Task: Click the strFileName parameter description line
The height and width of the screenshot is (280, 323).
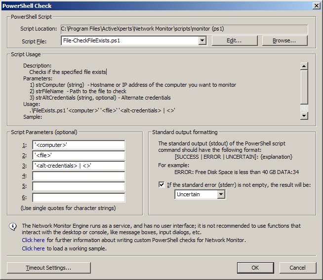Action: (x=78, y=91)
